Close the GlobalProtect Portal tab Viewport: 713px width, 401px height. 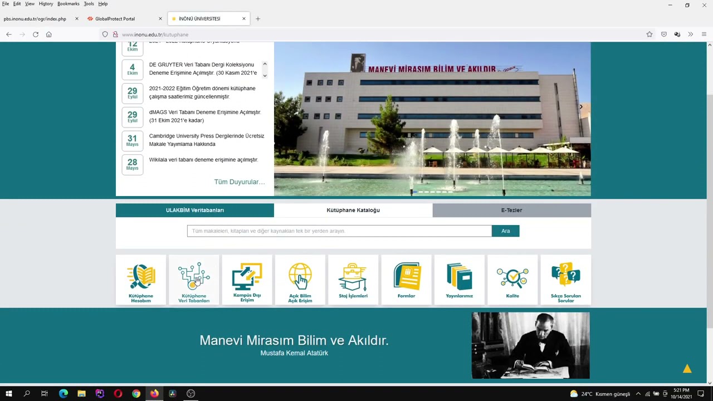tap(160, 19)
